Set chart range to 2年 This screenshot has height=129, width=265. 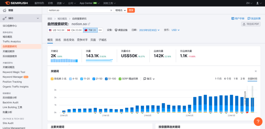point(243,78)
